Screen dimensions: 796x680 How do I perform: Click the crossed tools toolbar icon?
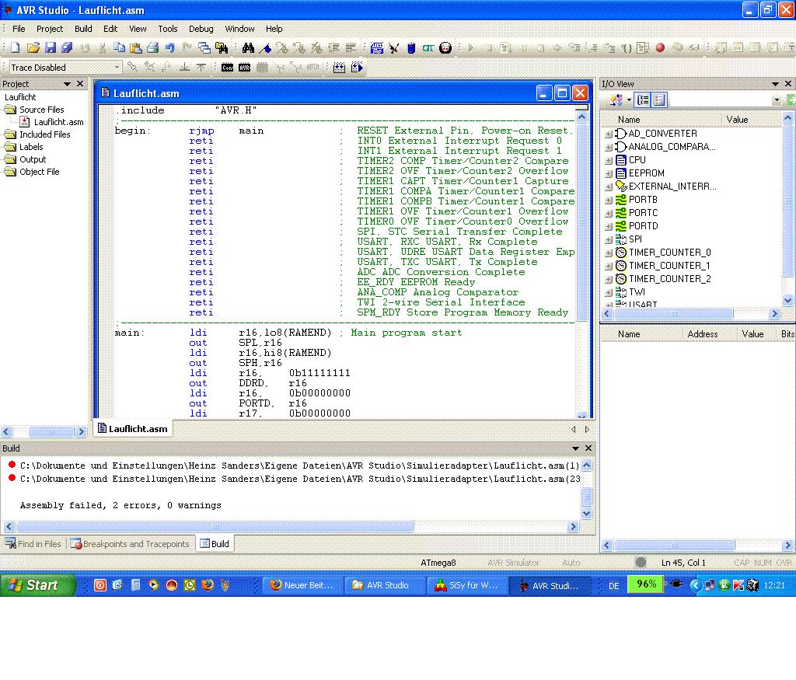click(x=394, y=47)
